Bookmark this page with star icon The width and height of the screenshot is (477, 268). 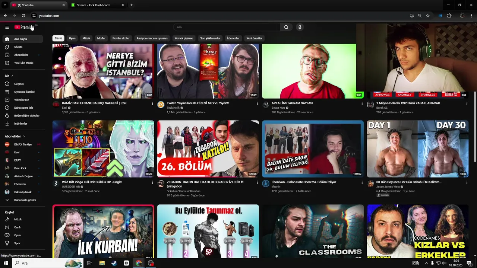(x=428, y=16)
